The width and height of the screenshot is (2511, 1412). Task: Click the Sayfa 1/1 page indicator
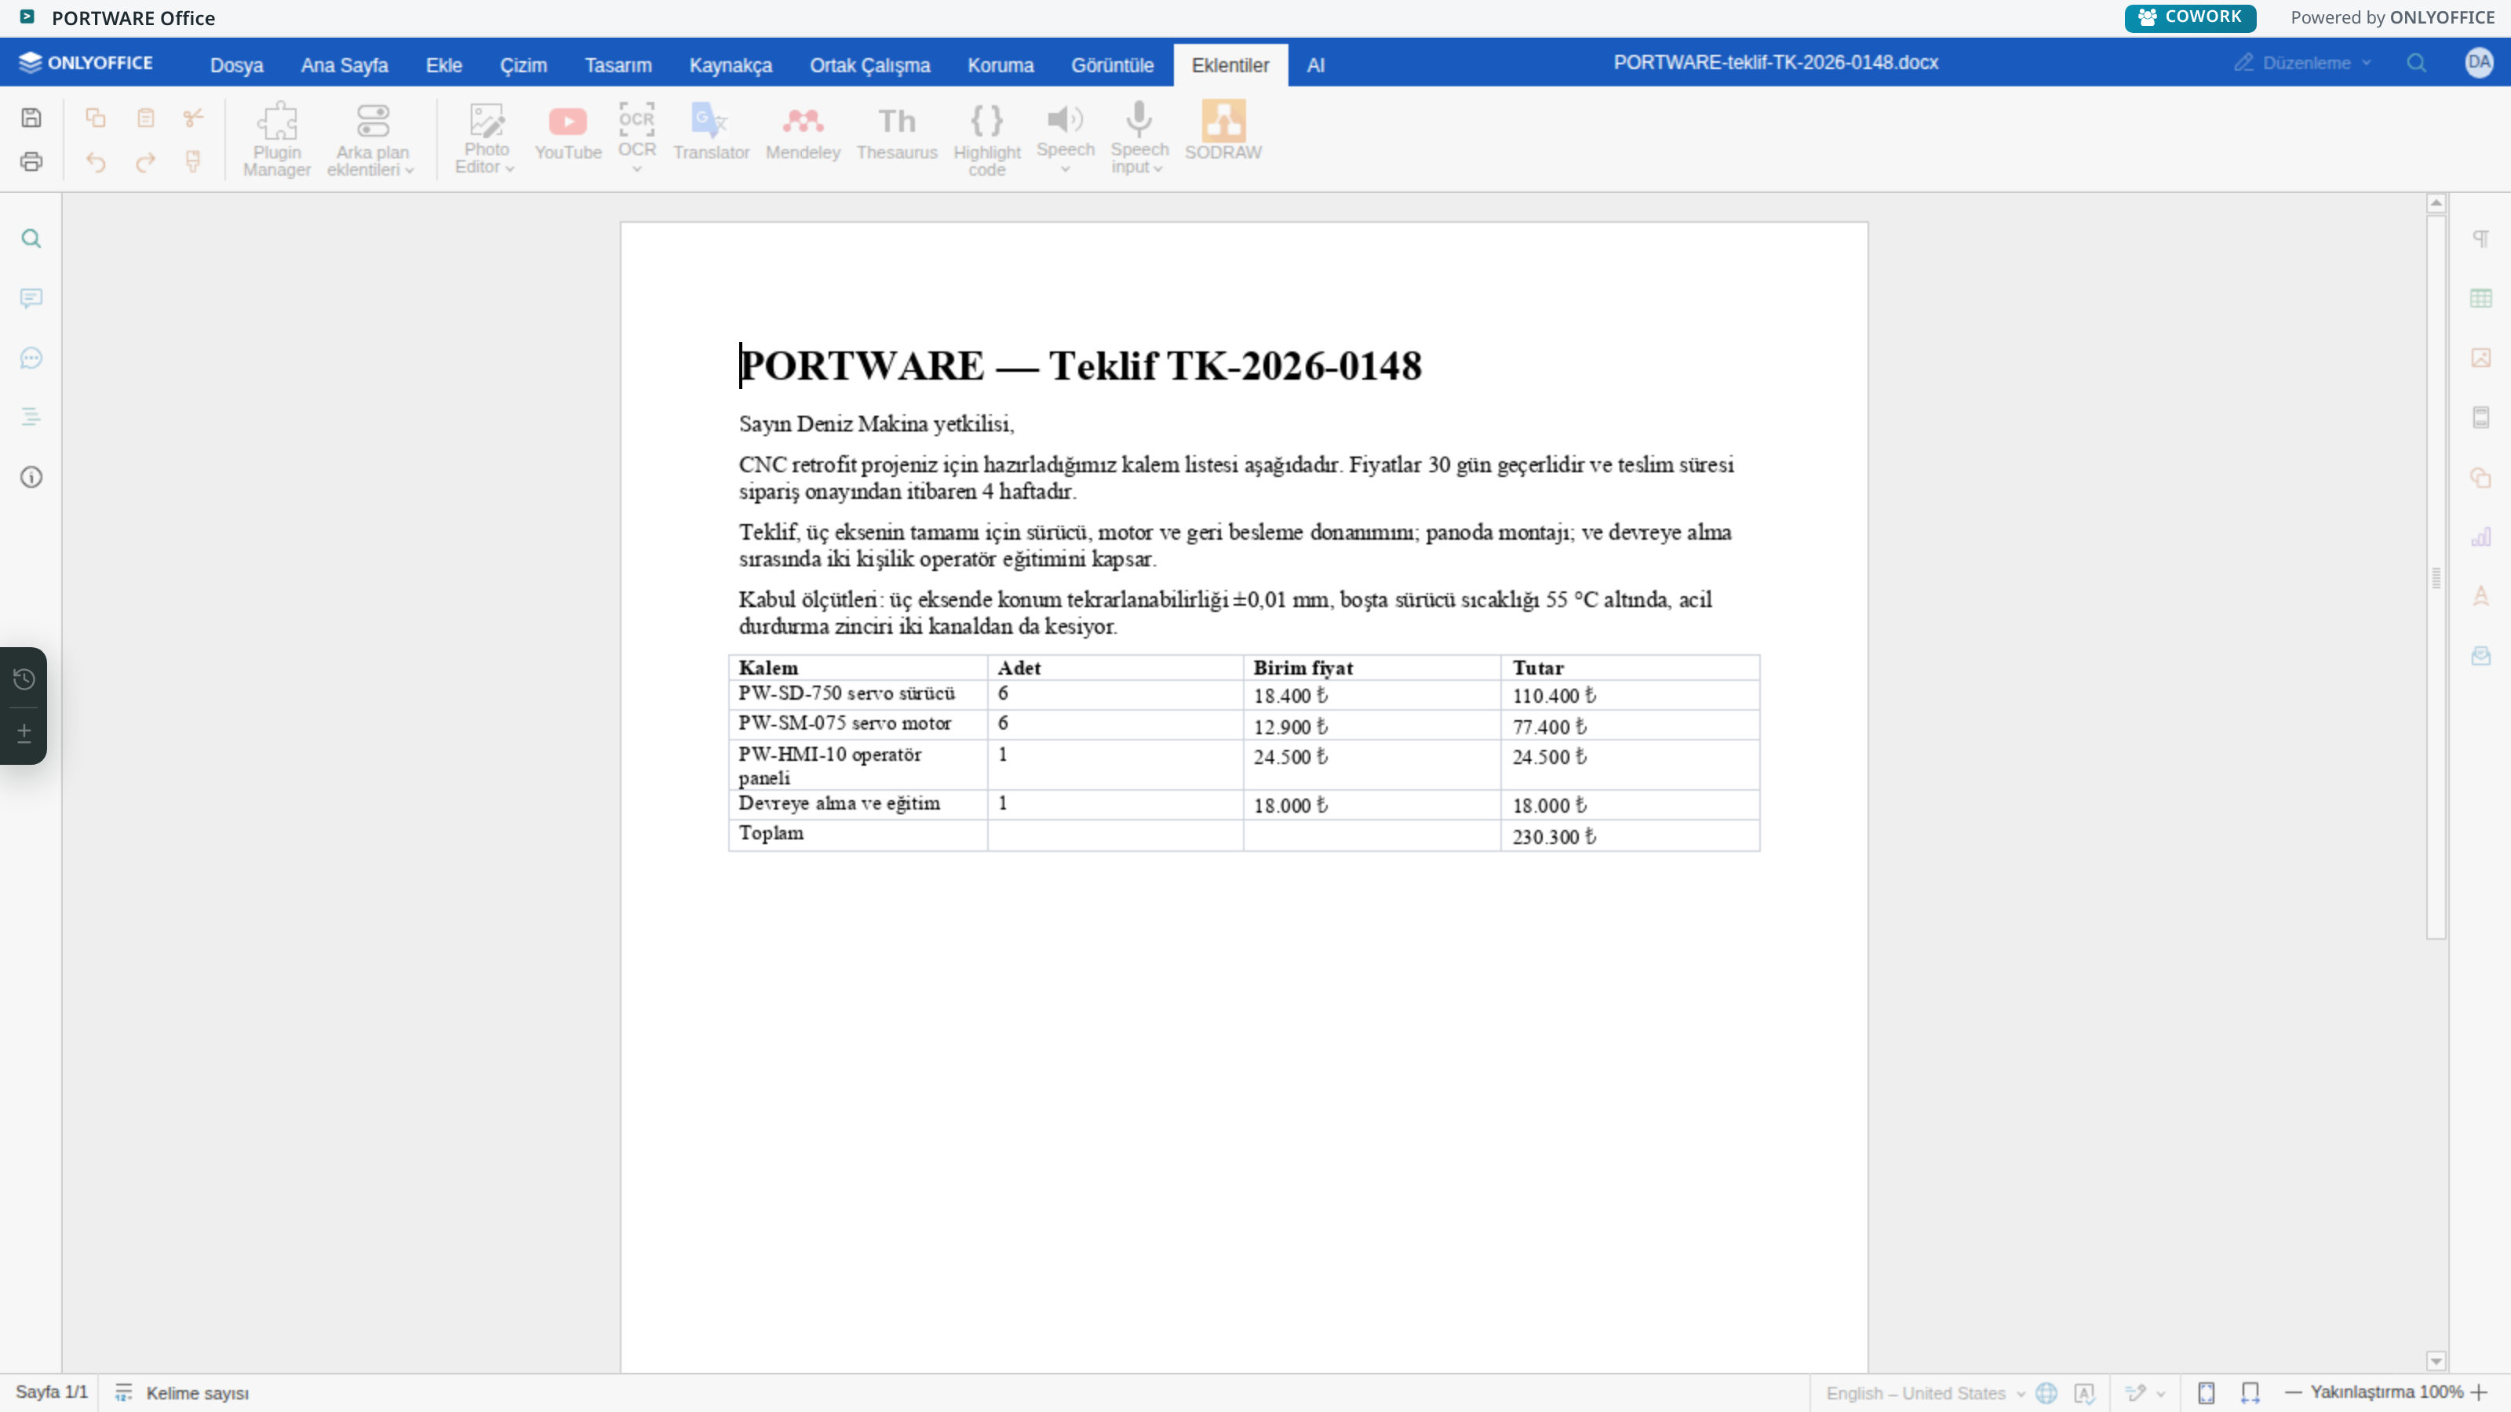click(52, 1392)
